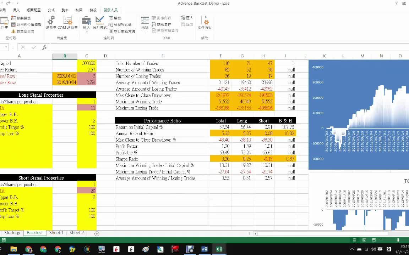Select the Record Macro (錄製巨集) icon
Screen dimensions: 409x255
click(18, 18)
